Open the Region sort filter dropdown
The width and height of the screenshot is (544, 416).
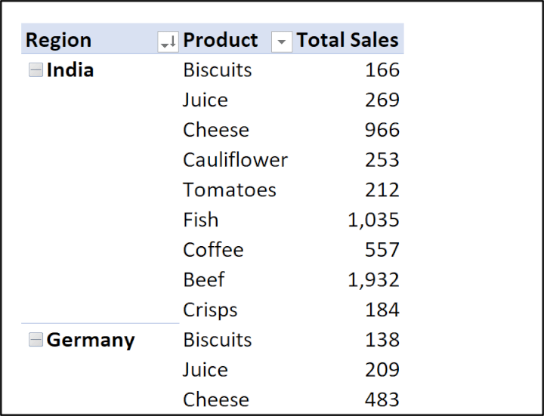[168, 42]
